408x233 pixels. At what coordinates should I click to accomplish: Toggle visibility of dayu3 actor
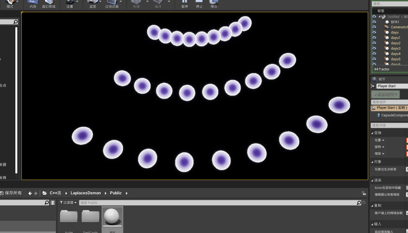pos(374,48)
